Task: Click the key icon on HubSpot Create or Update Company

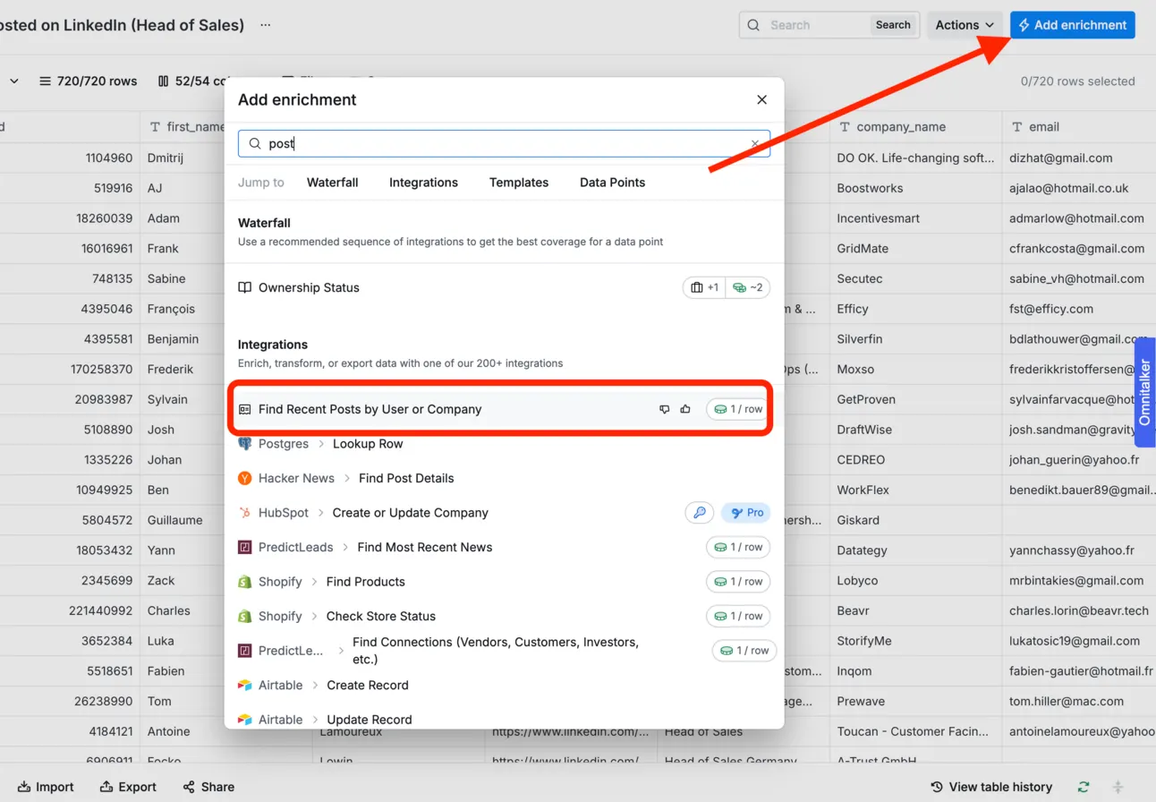Action: click(700, 513)
